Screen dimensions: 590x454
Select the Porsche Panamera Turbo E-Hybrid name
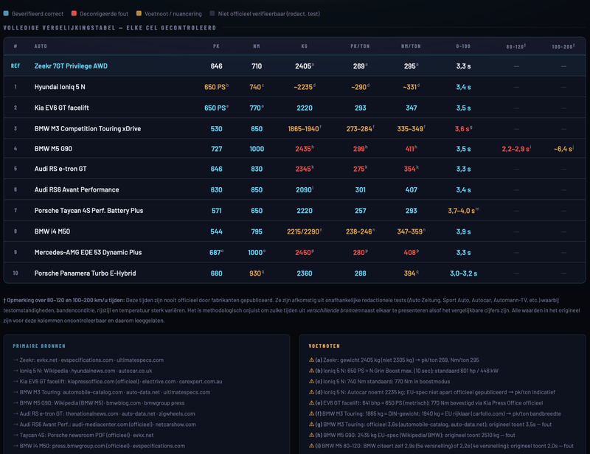pos(85,273)
